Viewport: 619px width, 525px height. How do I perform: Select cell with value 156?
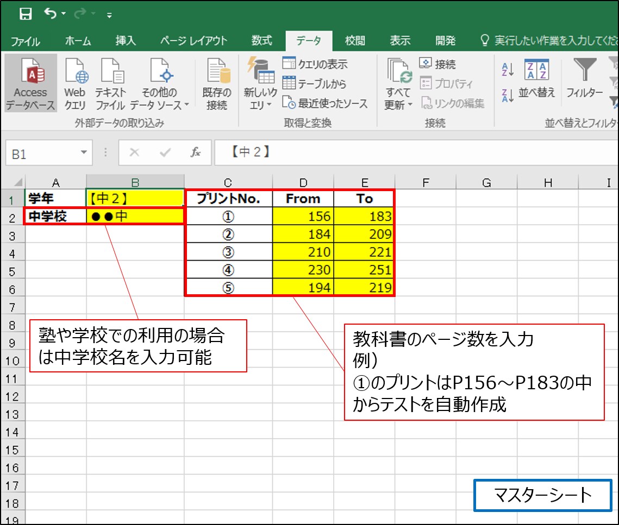click(x=303, y=216)
